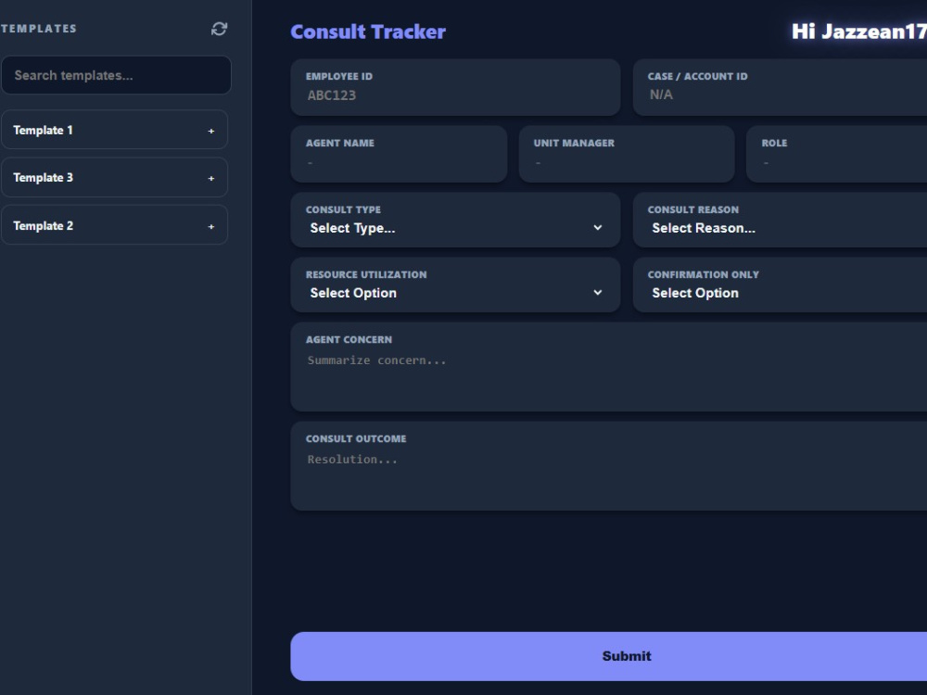Focus the Case / Account ID field
The width and height of the screenshot is (927, 695).
tap(780, 87)
